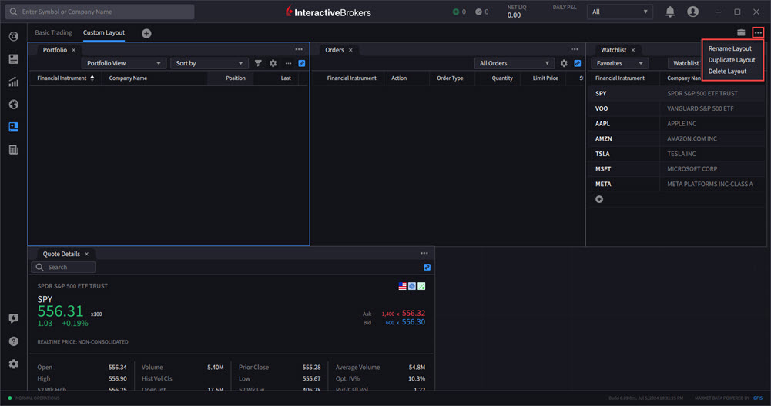Open the user account profile icon
Viewport: 771px width, 406px height.
point(692,12)
